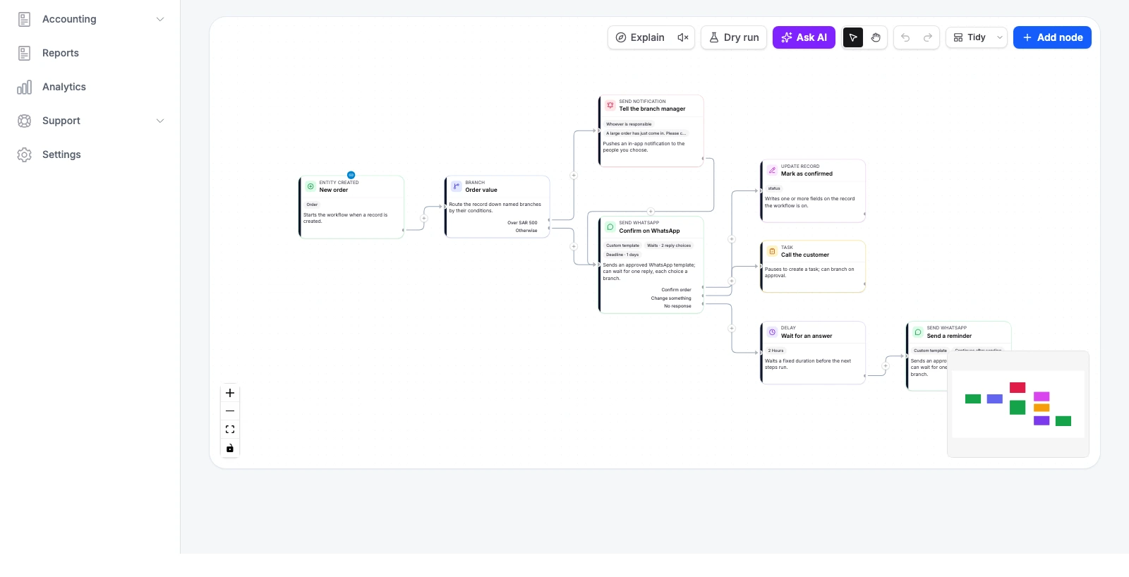1129x577 pixels.
Task: Click the clock icon on Wait for an answer
Action: (772, 332)
